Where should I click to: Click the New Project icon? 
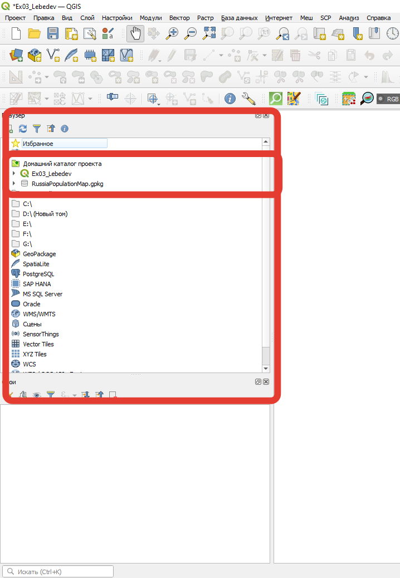coord(16,33)
